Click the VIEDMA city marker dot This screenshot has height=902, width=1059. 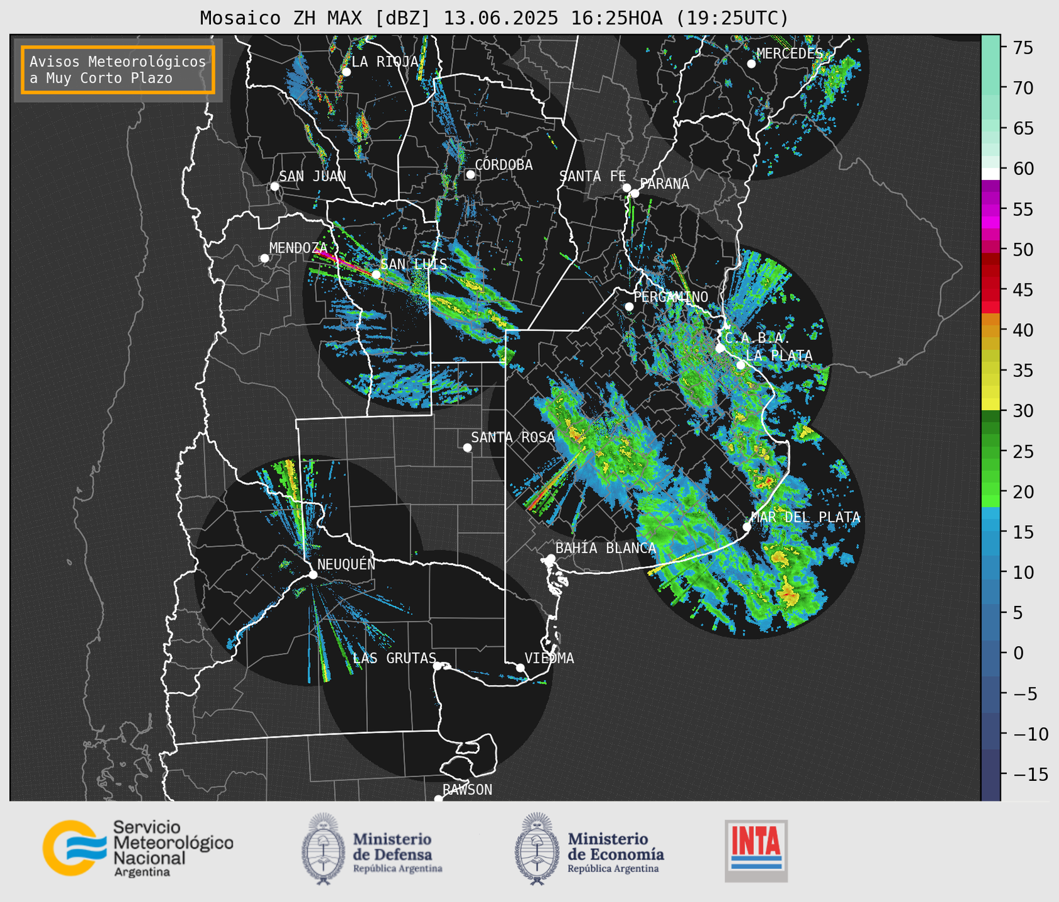click(x=520, y=667)
